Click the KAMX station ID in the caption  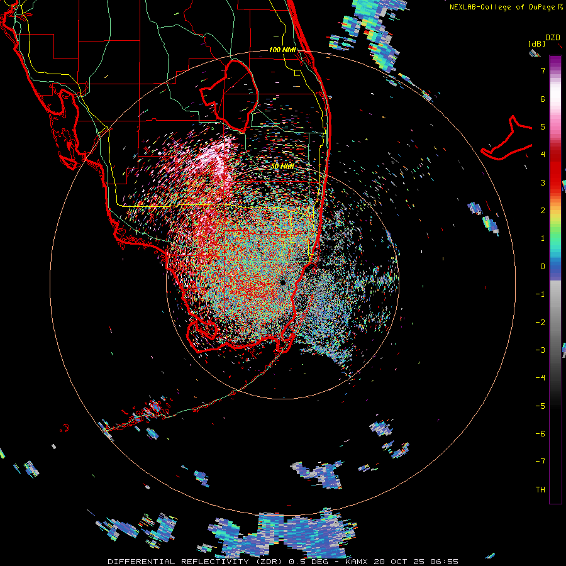357,562
